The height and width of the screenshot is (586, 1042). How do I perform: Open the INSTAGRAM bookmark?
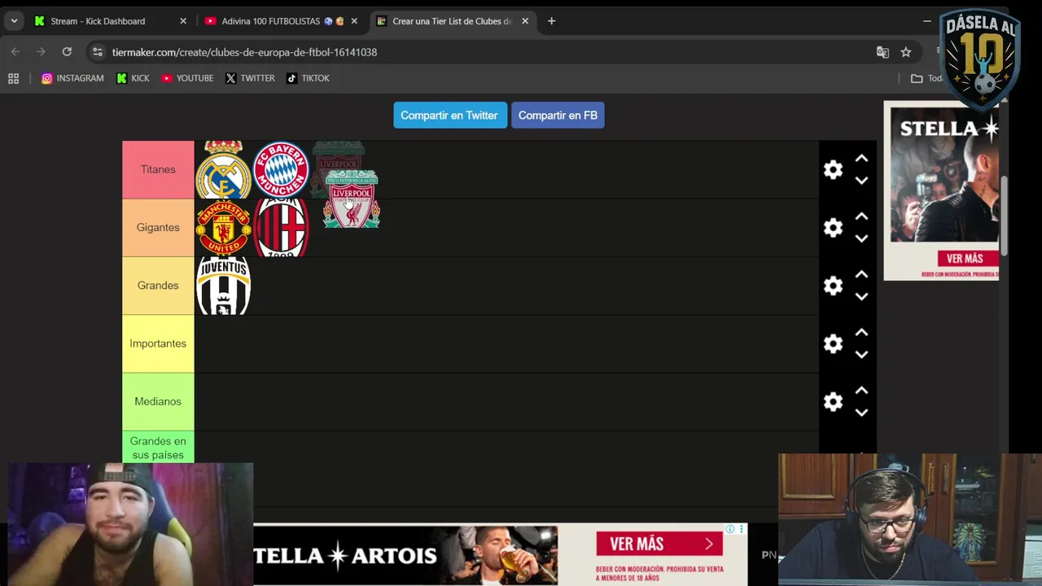coord(72,78)
